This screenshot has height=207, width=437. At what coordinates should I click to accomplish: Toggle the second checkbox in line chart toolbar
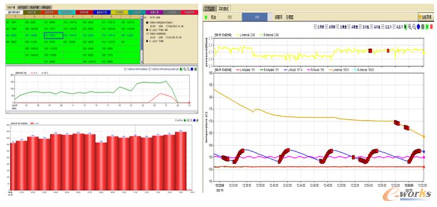point(150,69)
